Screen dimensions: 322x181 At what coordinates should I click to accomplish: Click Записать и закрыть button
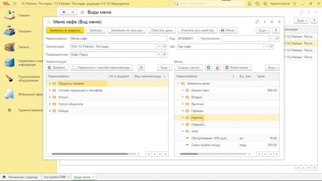pos(65,30)
